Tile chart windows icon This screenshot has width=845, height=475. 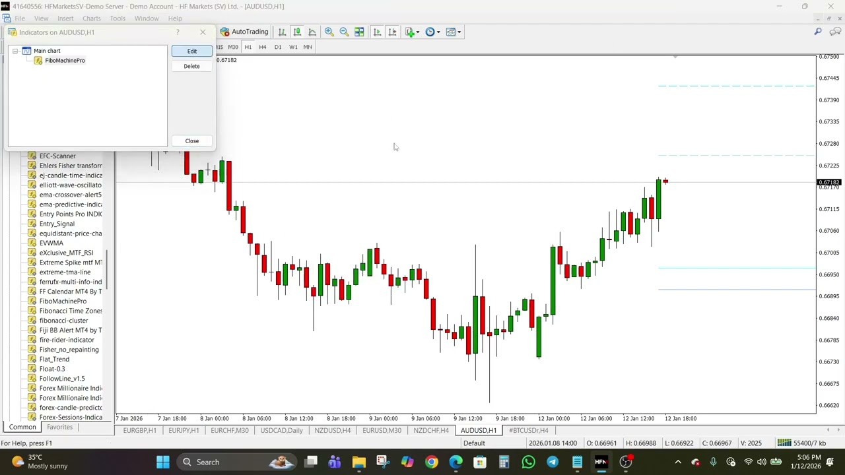359,32
